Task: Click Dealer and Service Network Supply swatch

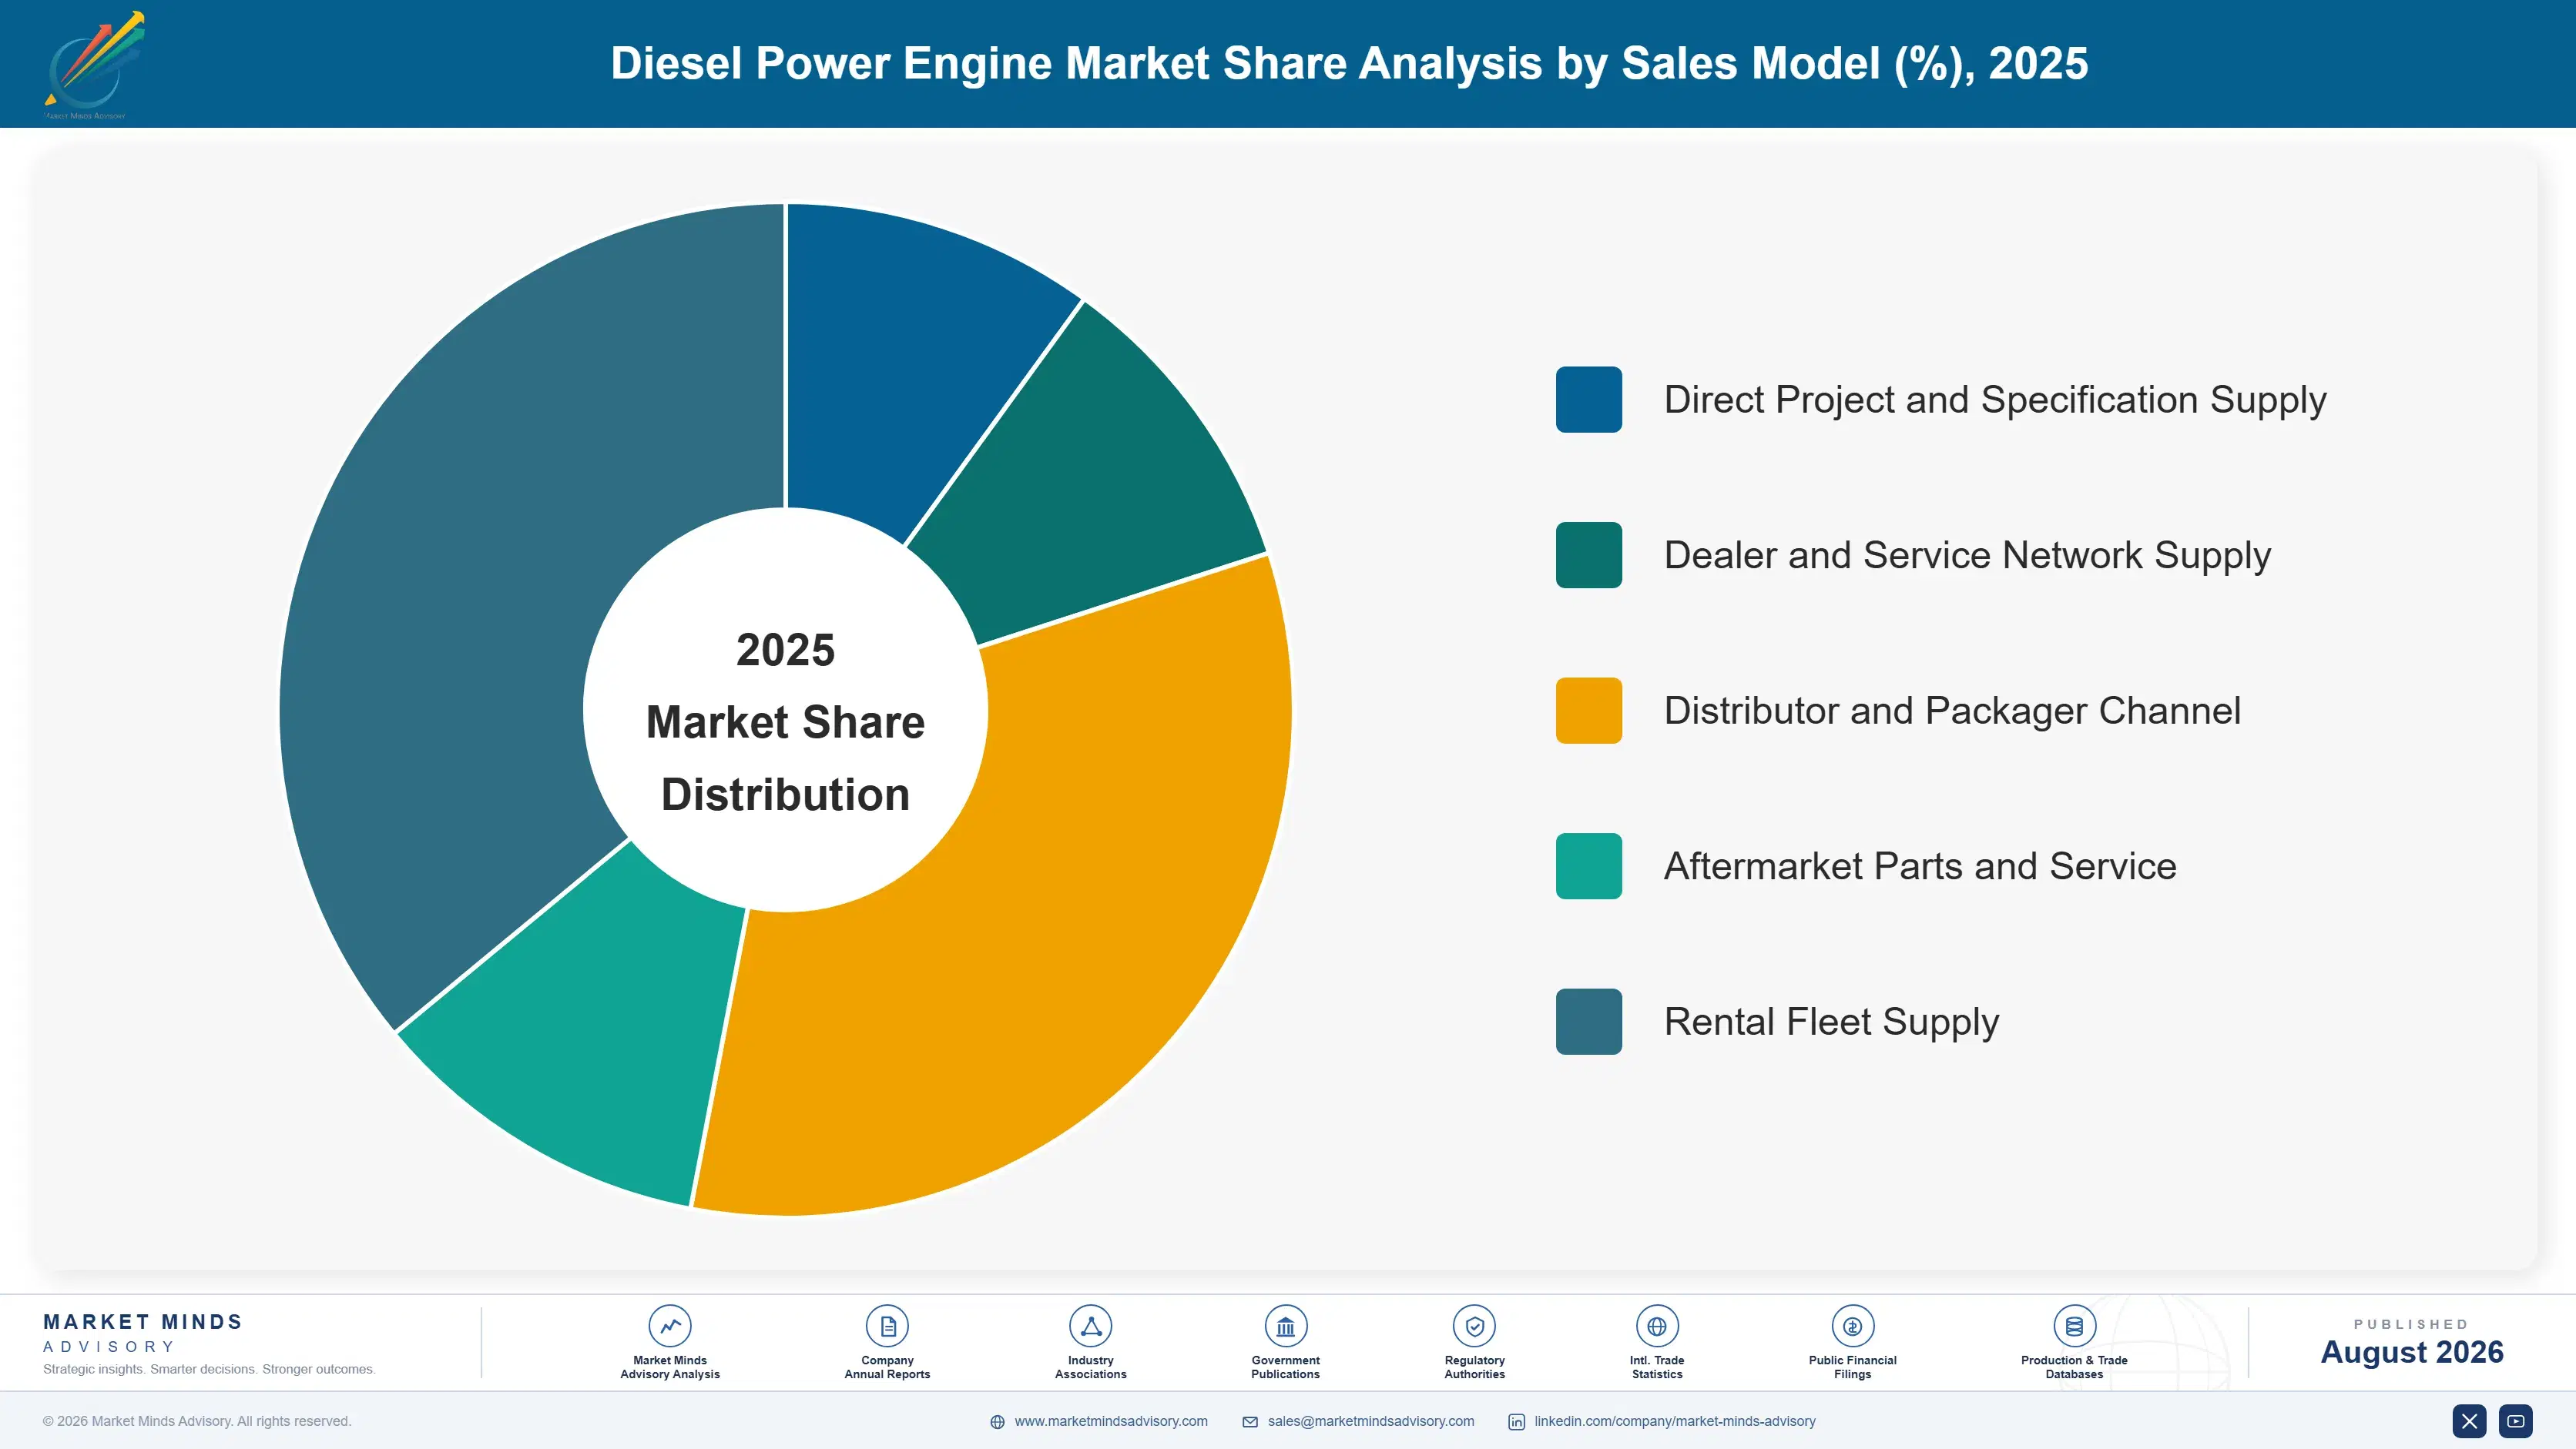Action: tap(1588, 554)
